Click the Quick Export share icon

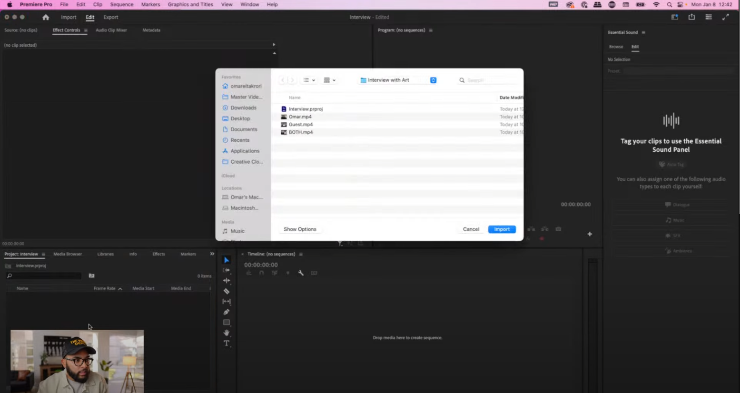coord(691,17)
